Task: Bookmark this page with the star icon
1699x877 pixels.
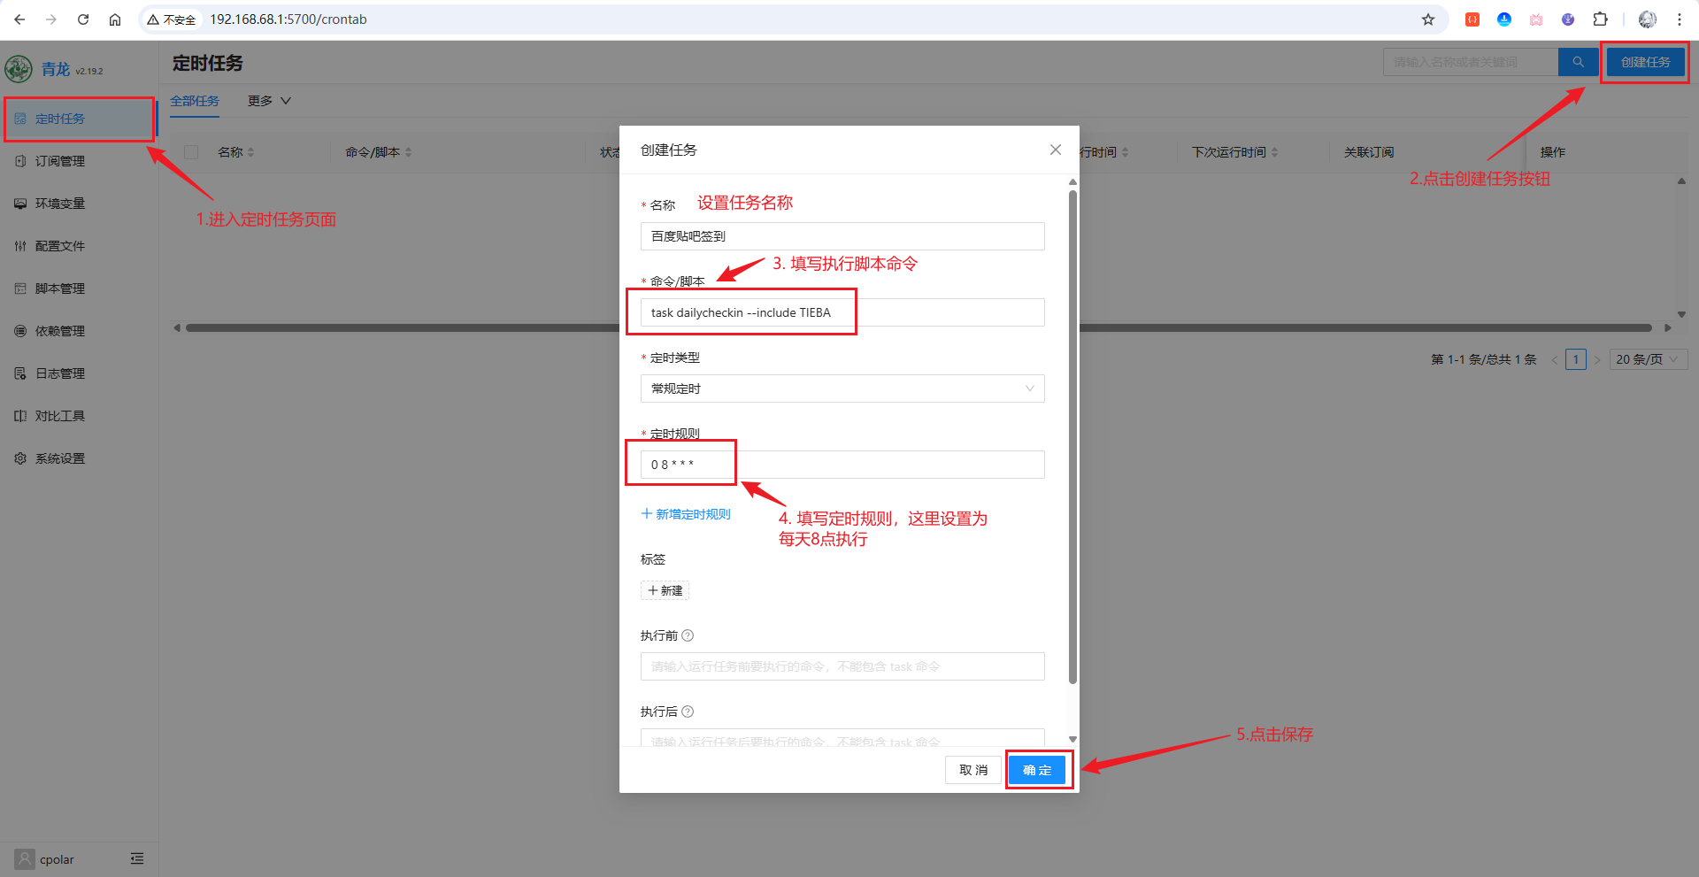Action: (1427, 19)
